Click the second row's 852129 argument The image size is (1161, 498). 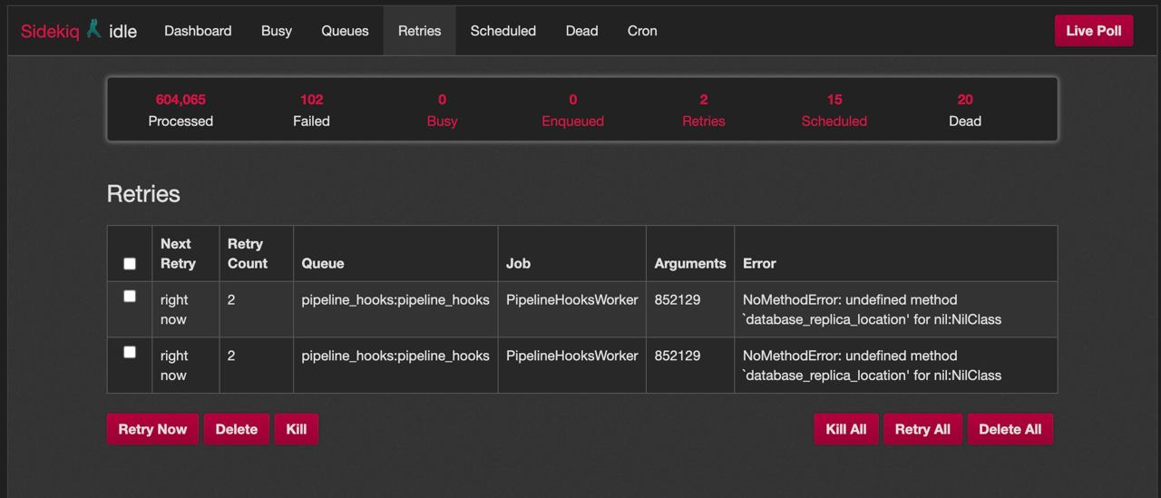pos(678,356)
